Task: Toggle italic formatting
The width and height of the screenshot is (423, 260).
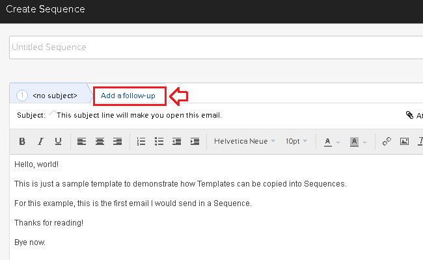Action: (x=40, y=141)
